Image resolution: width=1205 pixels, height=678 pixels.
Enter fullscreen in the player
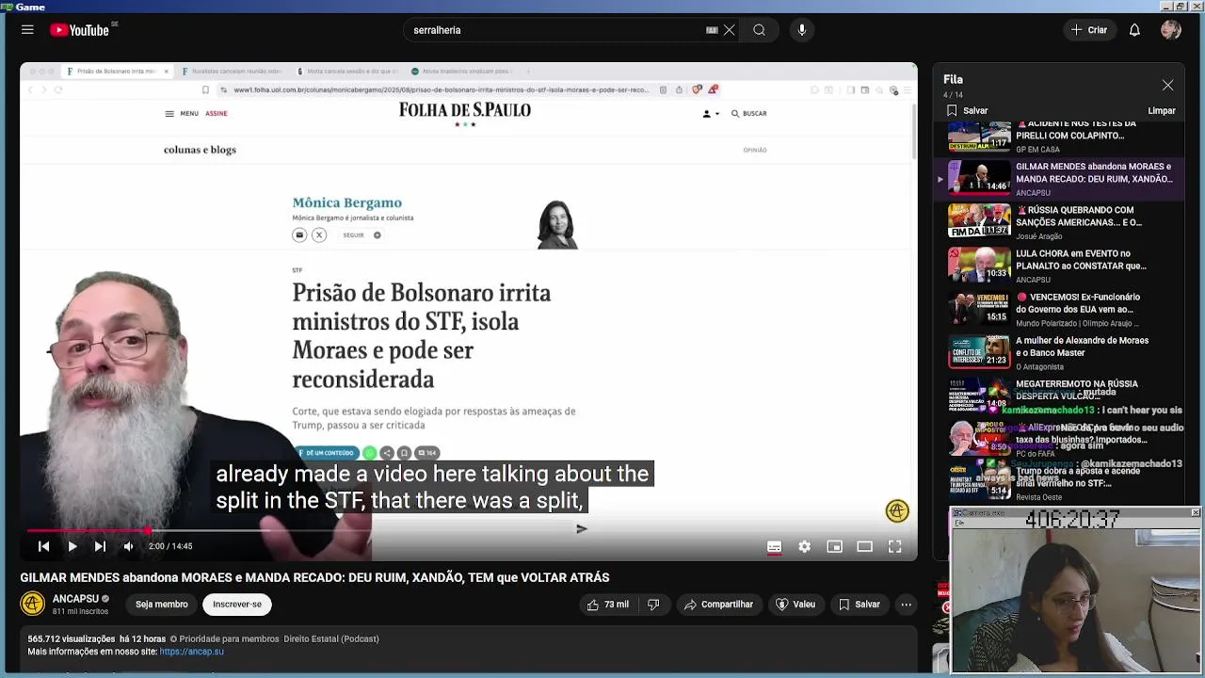(894, 546)
